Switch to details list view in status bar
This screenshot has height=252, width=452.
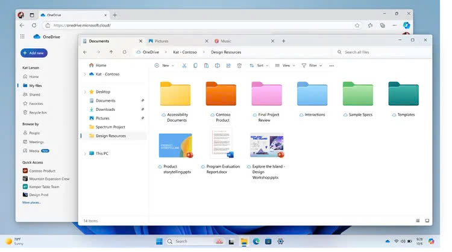pos(418,221)
